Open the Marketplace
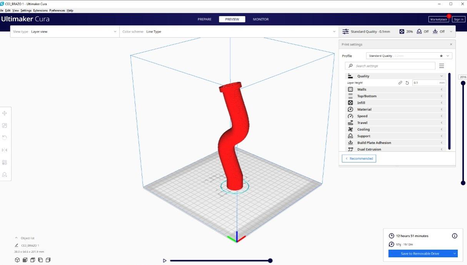 (439, 19)
